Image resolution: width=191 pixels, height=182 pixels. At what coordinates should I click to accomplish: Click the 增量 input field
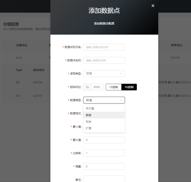point(104,167)
